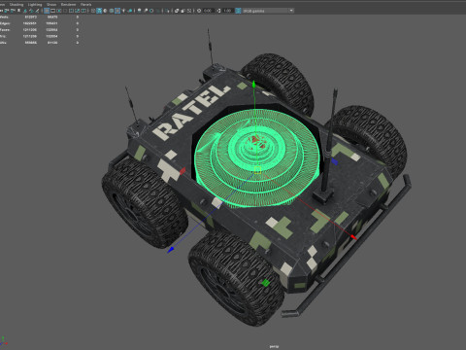Switch to Wireframe display mode
This screenshot has width=466, height=350.
[93, 11]
